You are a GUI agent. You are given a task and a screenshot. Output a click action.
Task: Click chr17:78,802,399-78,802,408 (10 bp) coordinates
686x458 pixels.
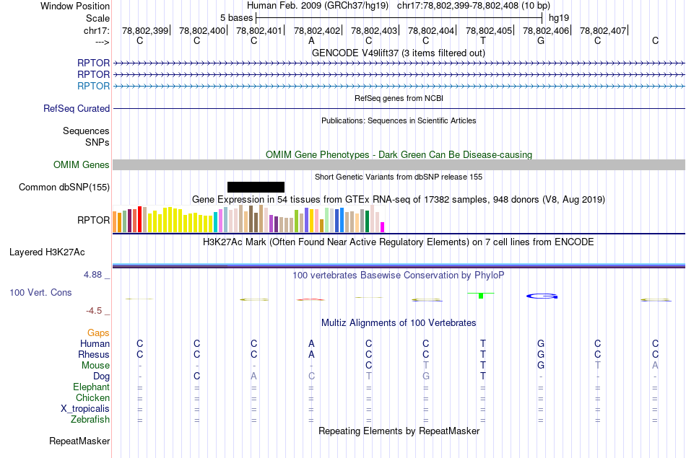(474, 6)
